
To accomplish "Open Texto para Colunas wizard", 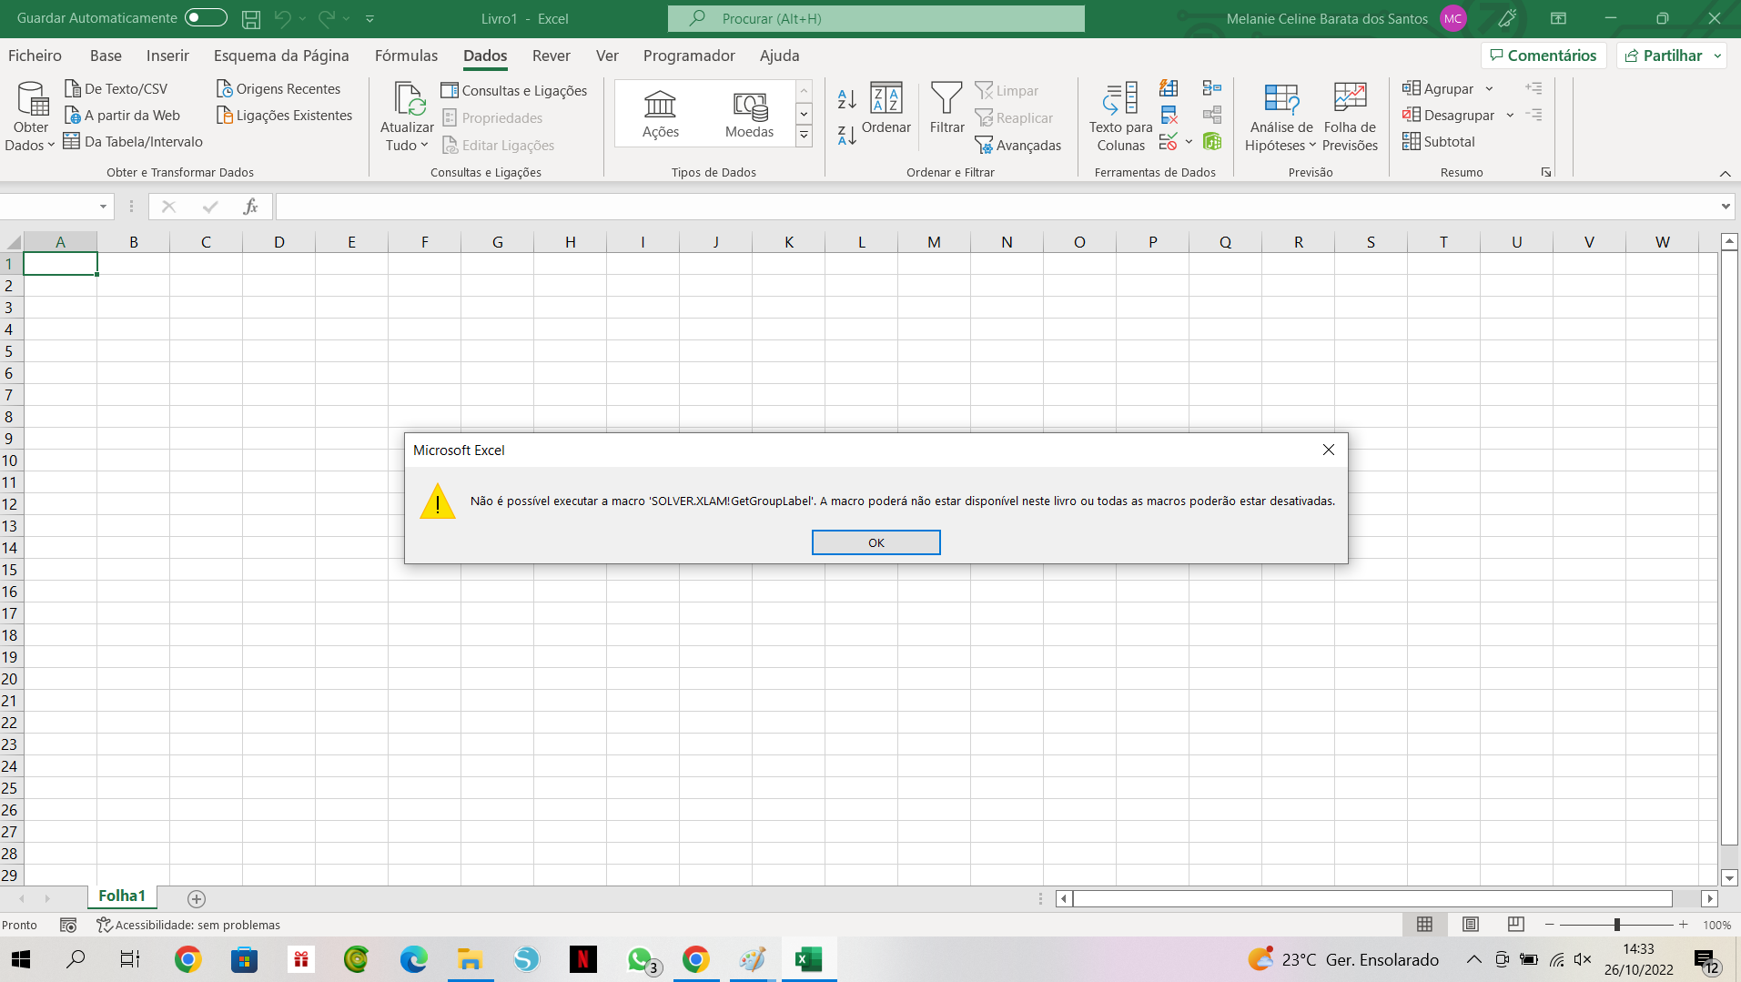I will [1120, 116].
